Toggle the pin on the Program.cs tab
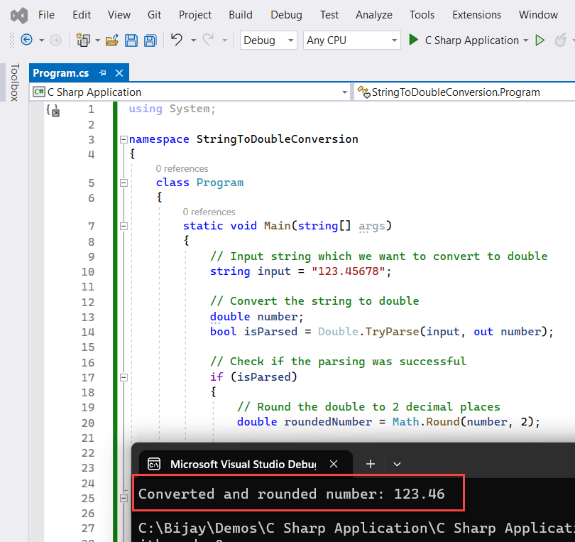 coord(102,72)
